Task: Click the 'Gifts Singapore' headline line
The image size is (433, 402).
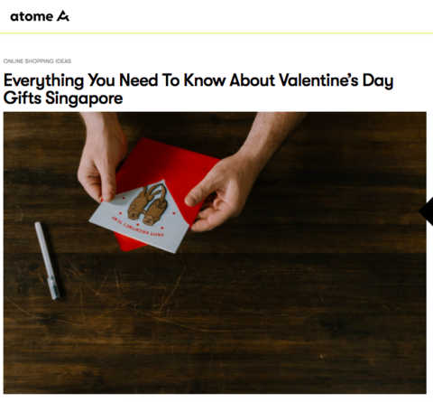Action: [63, 98]
